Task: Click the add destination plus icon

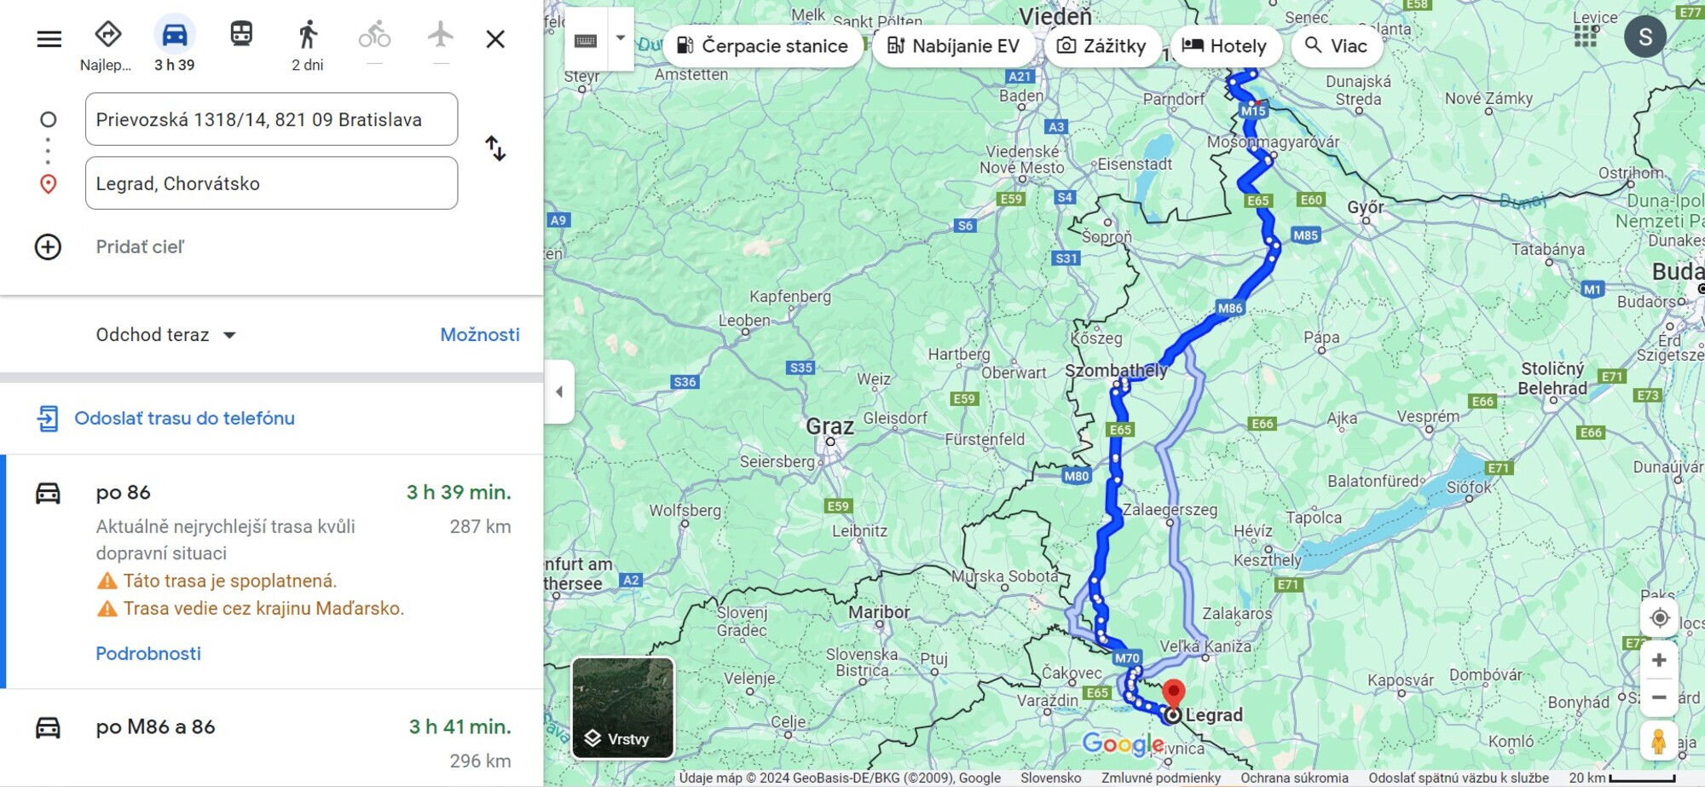Action: click(x=48, y=247)
